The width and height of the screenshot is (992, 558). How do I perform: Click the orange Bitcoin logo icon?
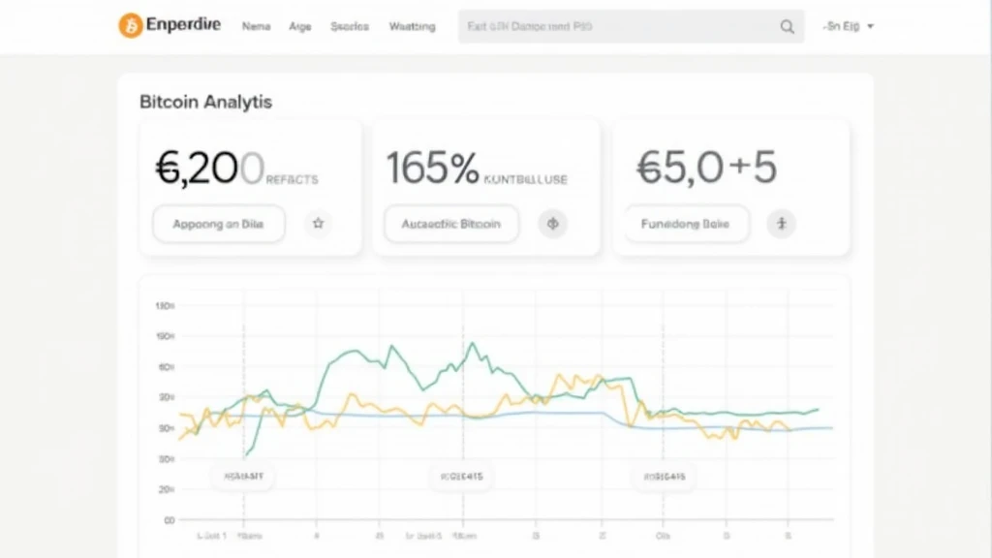coord(130,26)
